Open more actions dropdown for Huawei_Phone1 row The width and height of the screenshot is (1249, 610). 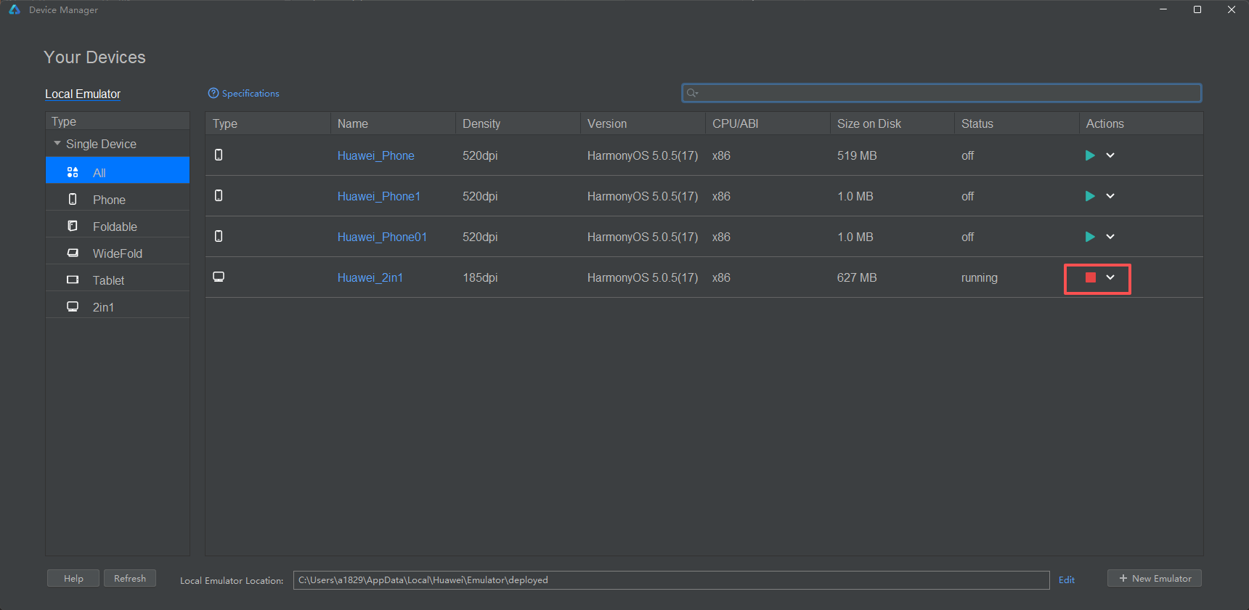(1110, 196)
